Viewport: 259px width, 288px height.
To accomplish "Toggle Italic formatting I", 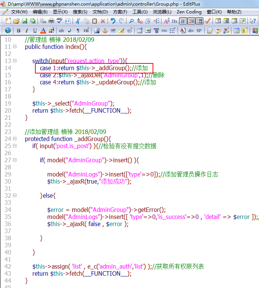I will tap(27, 31).
